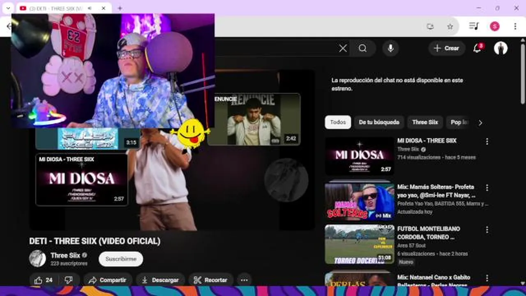Start voice search with microphone icon
Viewport: 526px width, 296px height.
tap(390, 49)
